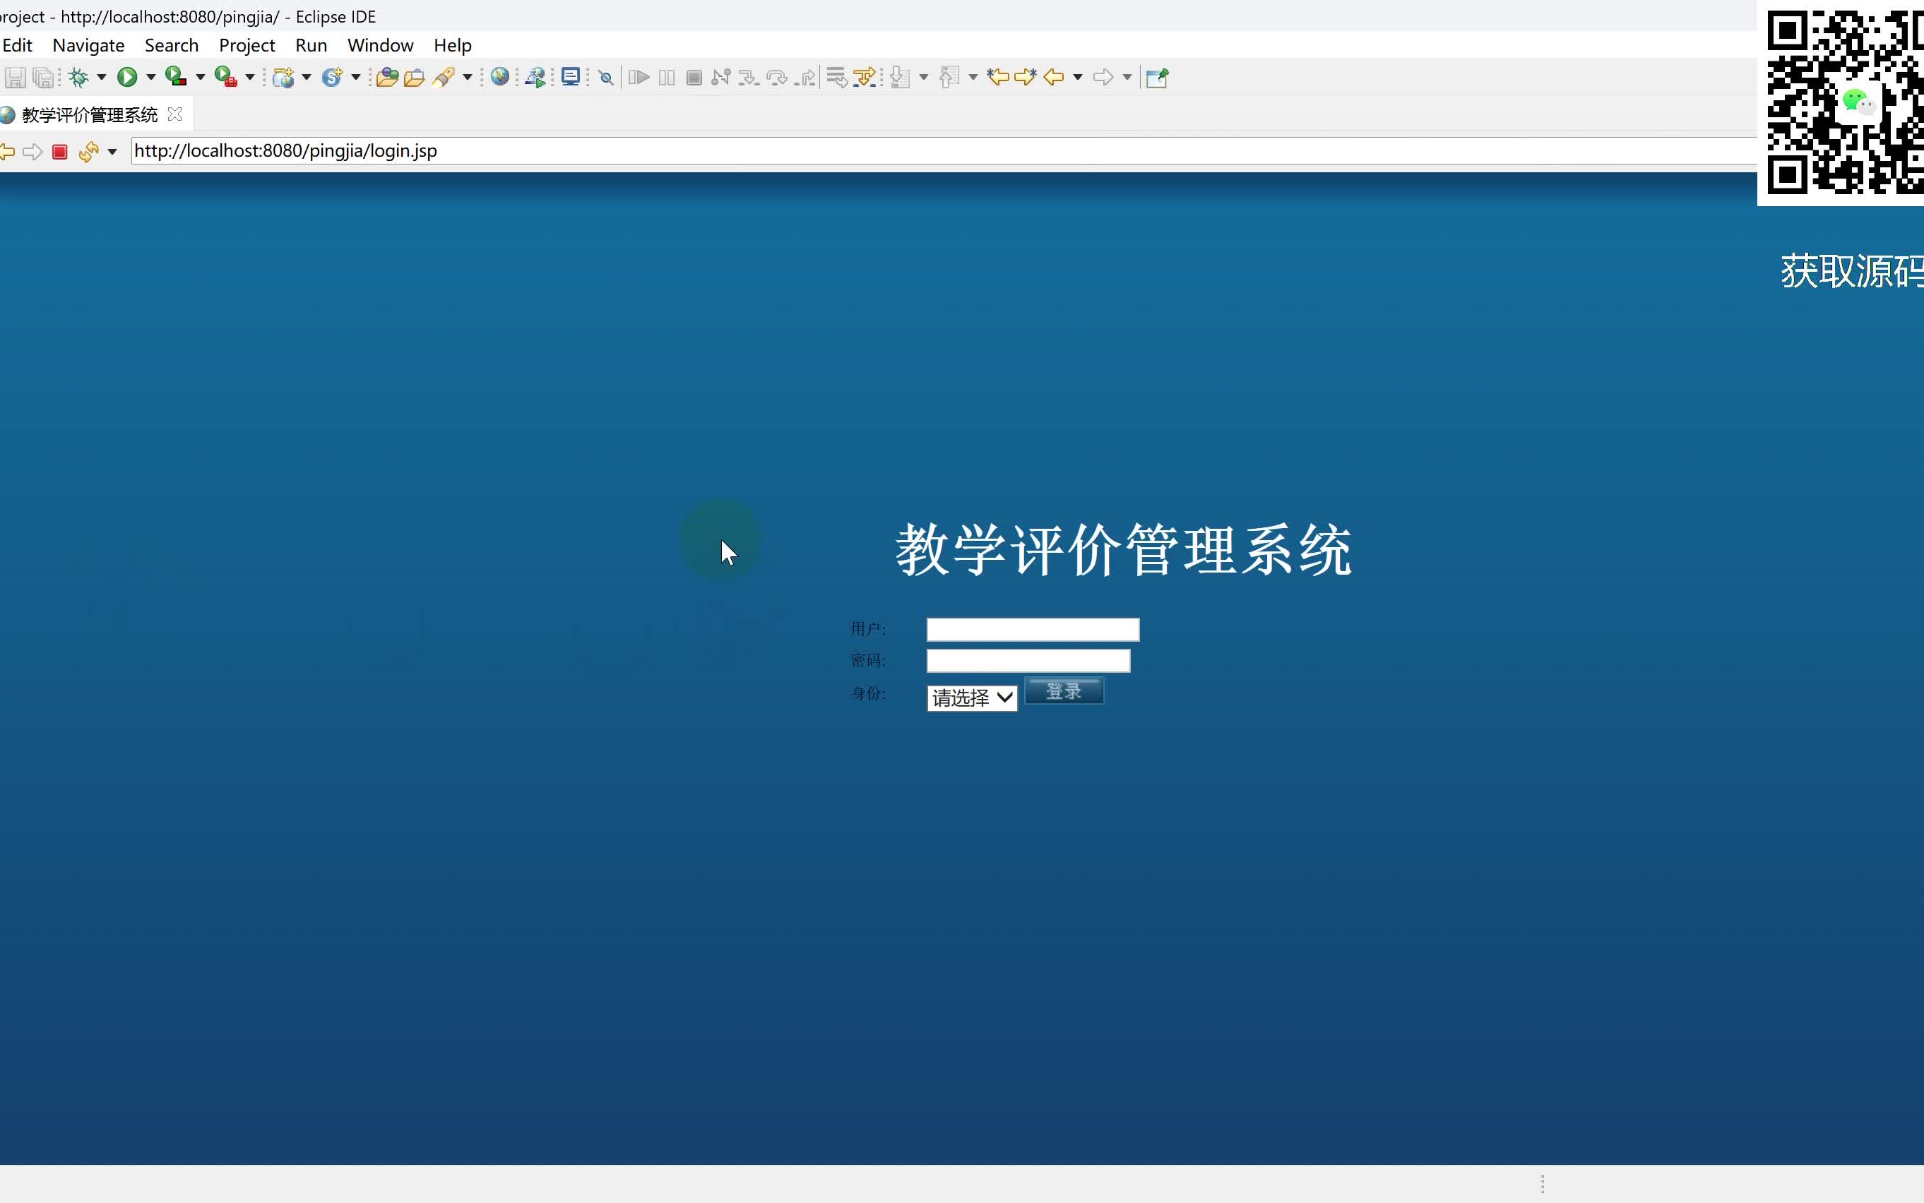
Task: Open the internal Web Browser globe icon
Action: tap(501, 76)
